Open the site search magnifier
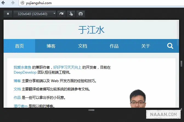The height and width of the screenshot is (122, 184). click(x=170, y=46)
